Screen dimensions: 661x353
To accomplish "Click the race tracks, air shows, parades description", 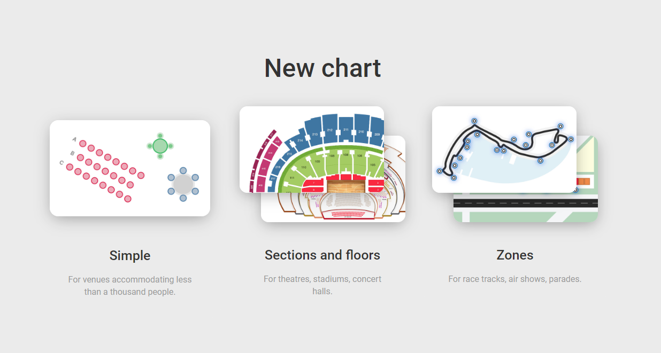I will pyautogui.click(x=515, y=279).
